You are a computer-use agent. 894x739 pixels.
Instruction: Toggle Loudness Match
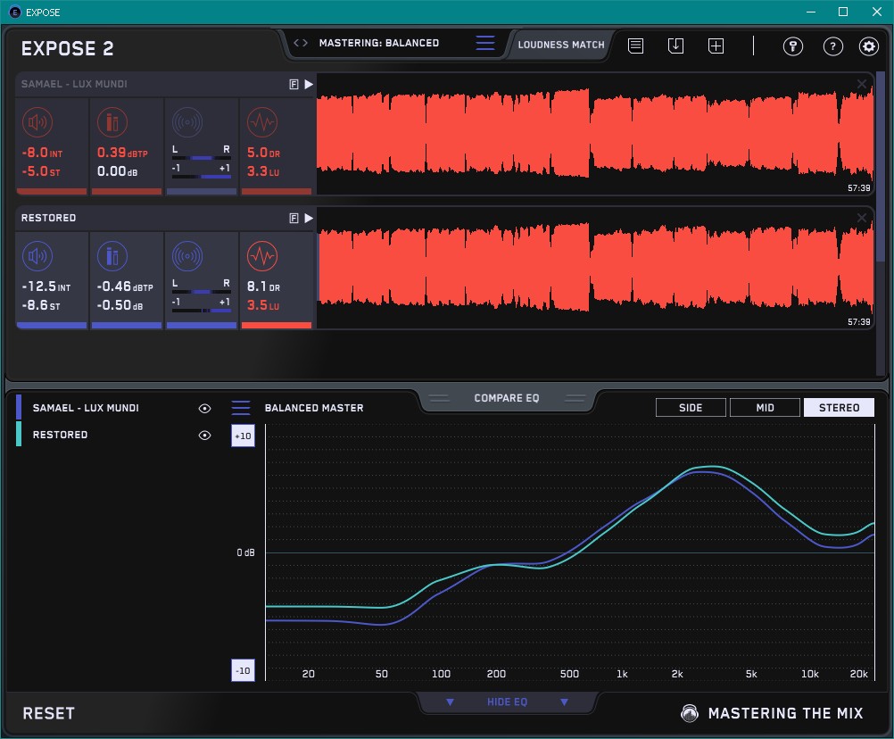pyautogui.click(x=560, y=44)
